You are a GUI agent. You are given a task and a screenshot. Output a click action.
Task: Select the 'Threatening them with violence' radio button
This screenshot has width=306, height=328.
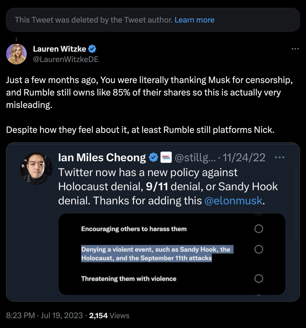coord(258,278)
